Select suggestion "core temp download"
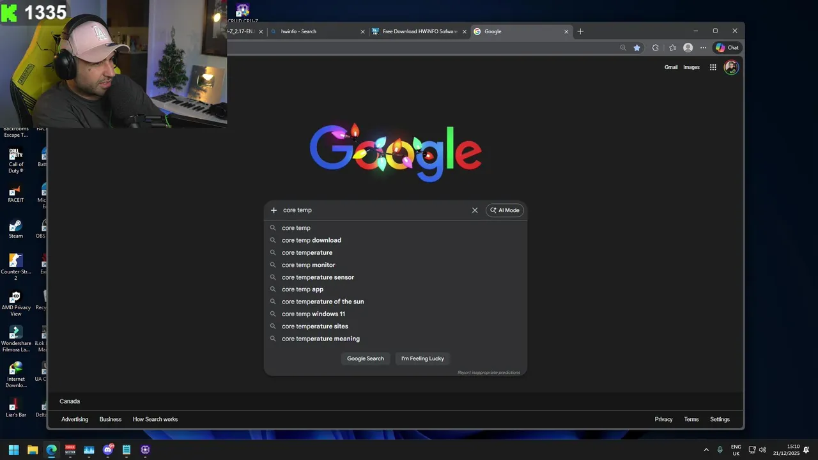 pyautogui.click(x=396, y=240)
